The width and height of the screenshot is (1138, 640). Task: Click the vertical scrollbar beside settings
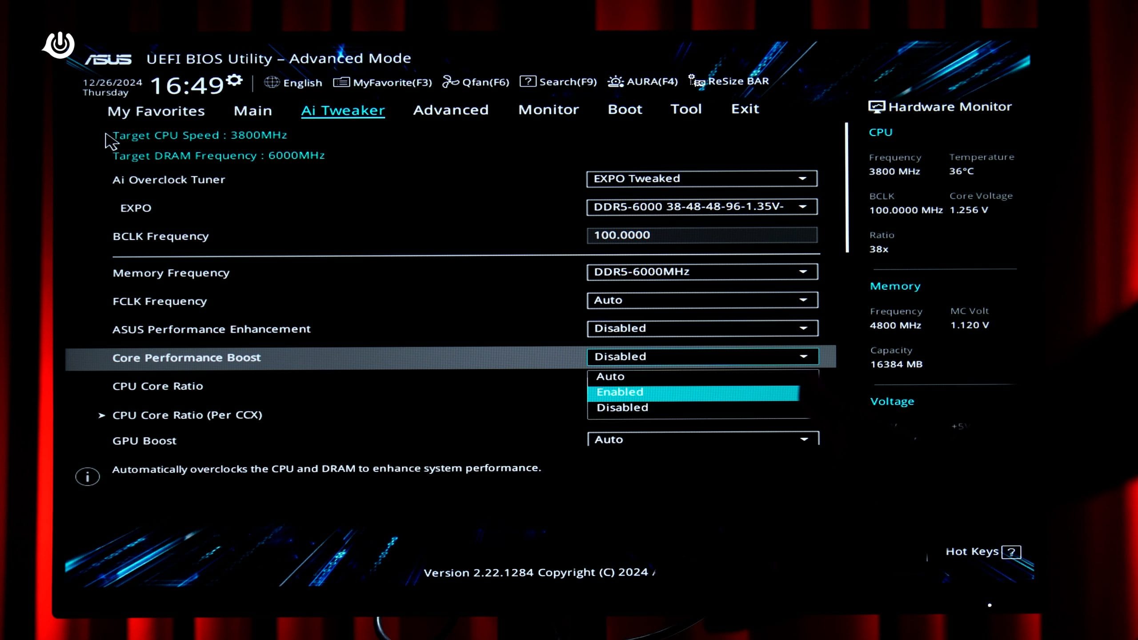click(x=847, y=188)
